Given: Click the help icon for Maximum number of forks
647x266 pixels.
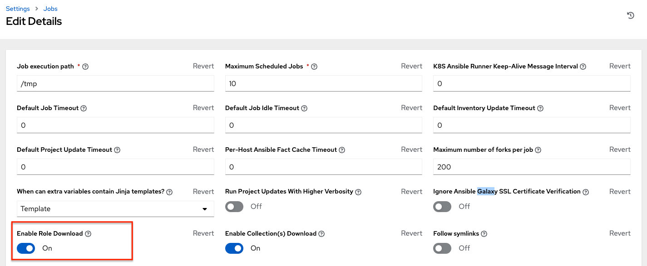Looking at the screenshot, I should tap(538, 150).
